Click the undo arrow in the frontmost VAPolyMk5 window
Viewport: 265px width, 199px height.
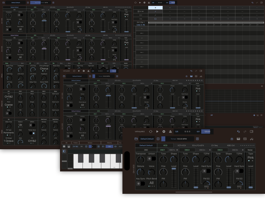238,132
